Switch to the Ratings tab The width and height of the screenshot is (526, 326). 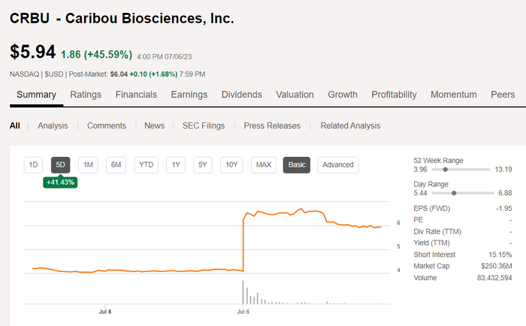(x=86, y=95)
